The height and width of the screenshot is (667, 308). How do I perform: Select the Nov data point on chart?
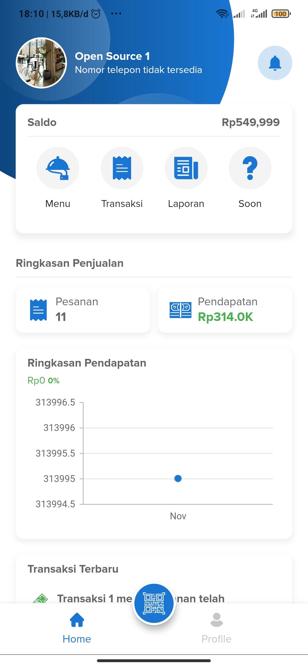tap(178, 479)
